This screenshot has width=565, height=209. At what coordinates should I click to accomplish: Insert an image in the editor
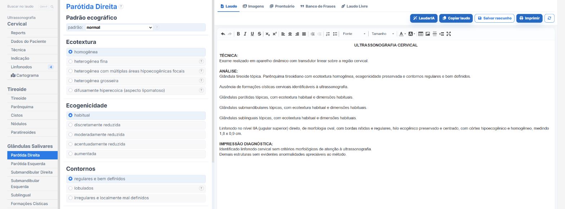tap(428, 34)
